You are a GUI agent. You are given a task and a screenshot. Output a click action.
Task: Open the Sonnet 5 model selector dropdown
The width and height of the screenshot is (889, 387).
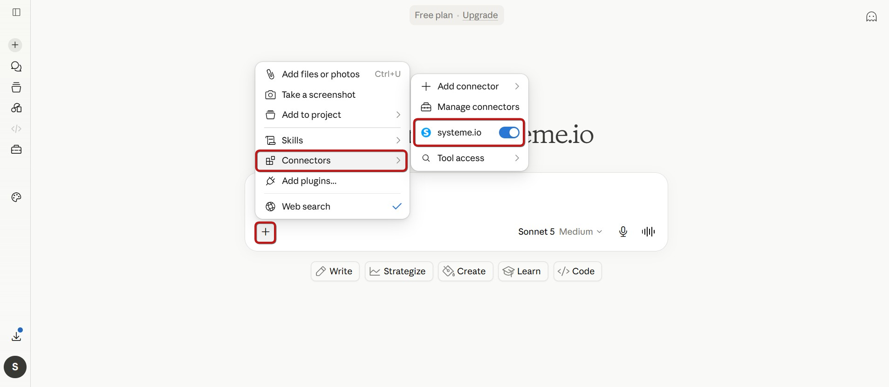tap(560, 231)
